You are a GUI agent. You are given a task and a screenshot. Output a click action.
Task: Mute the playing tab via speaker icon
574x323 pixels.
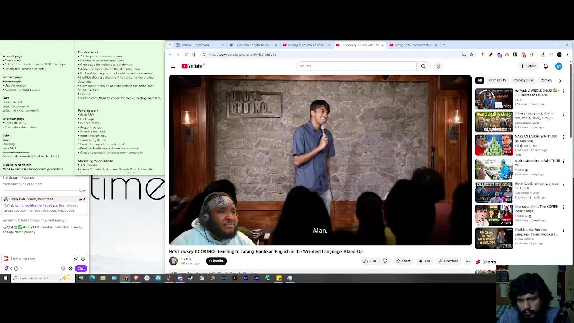377,45
